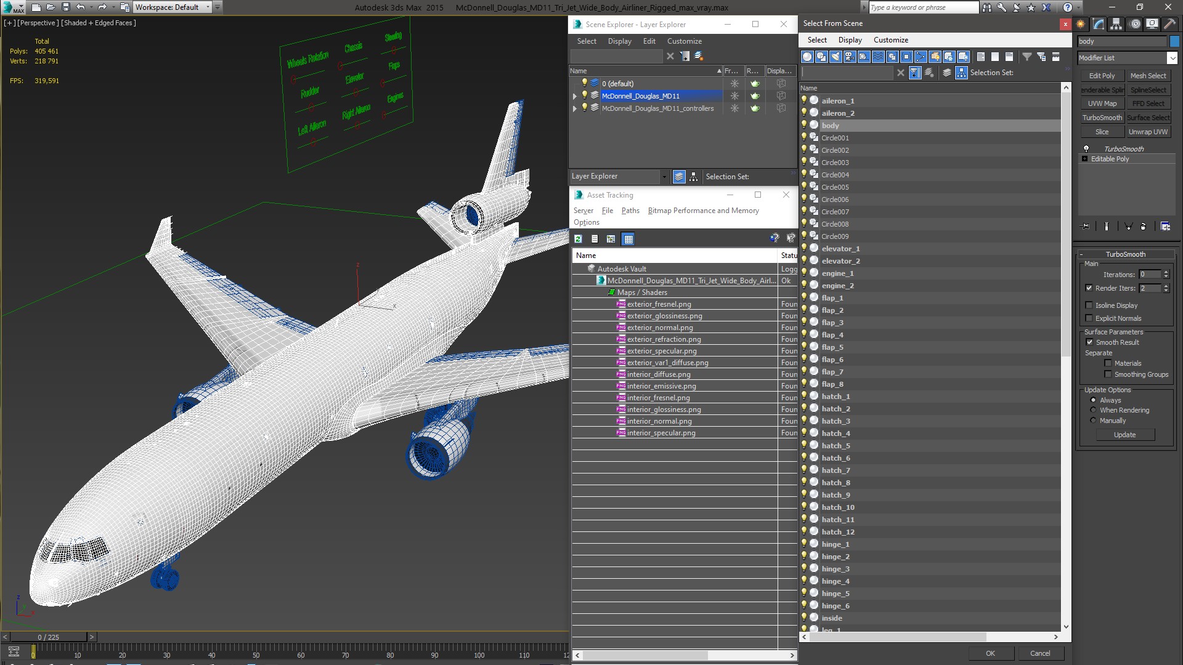Toggle Display Helpers filter in Select From Scene
Screen dimensions: 1183x665
(x=864, y=57)
